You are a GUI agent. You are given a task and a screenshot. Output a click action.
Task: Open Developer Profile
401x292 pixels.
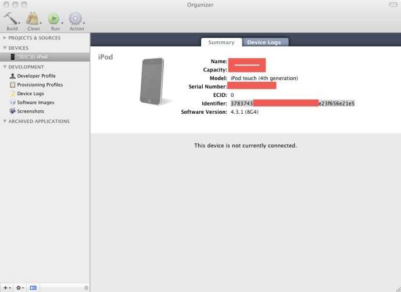36,76
